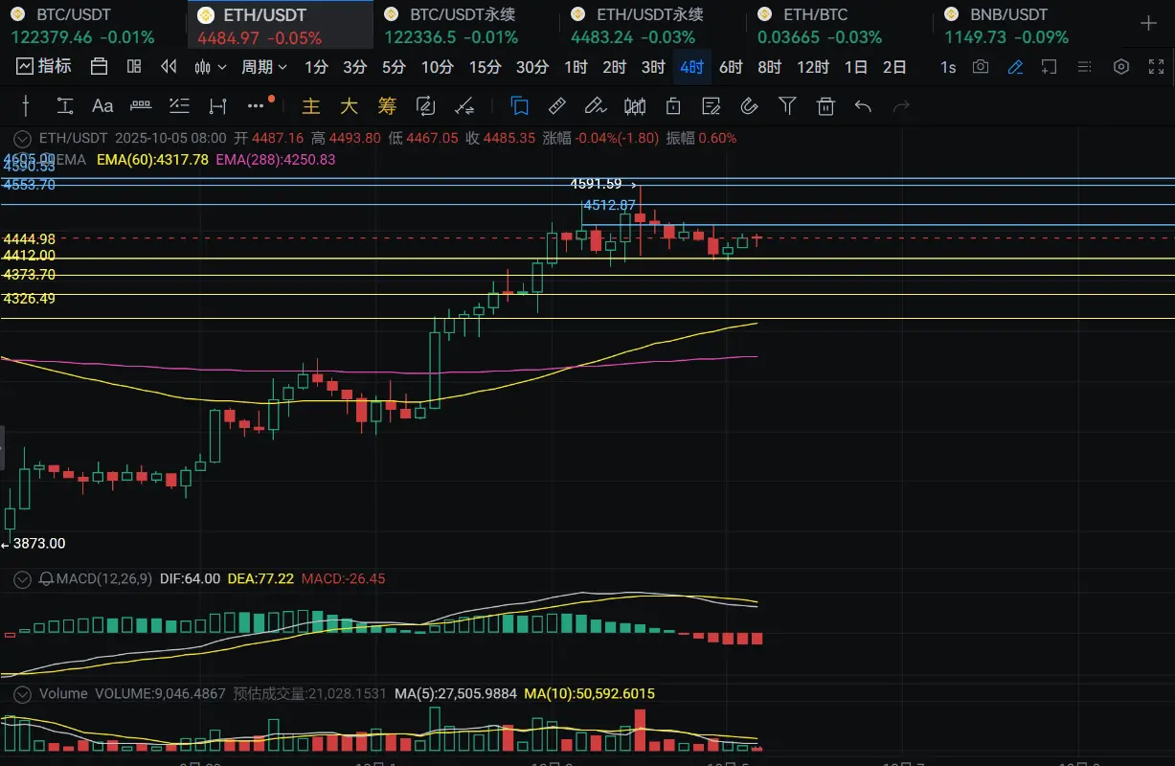Select the 4时 timeframe
The image size is (1175, 766).
coord(690,67)
